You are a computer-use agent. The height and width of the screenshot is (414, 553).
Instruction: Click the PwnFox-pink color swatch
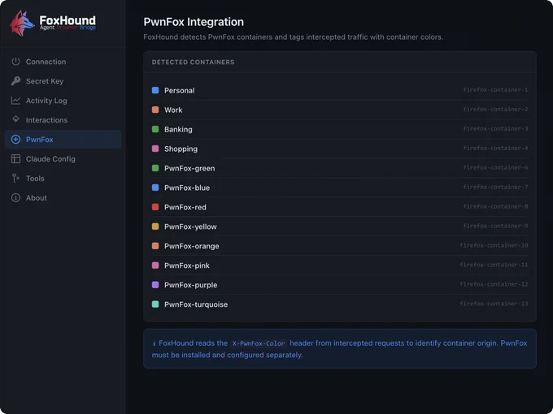coord(155,265)
